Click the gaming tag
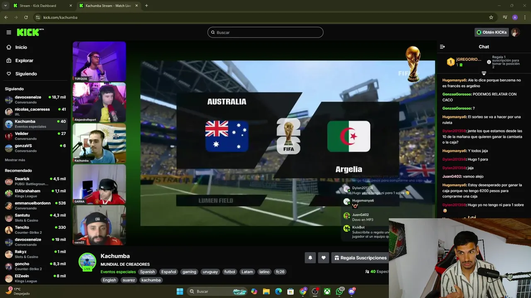 click(189, 272)
